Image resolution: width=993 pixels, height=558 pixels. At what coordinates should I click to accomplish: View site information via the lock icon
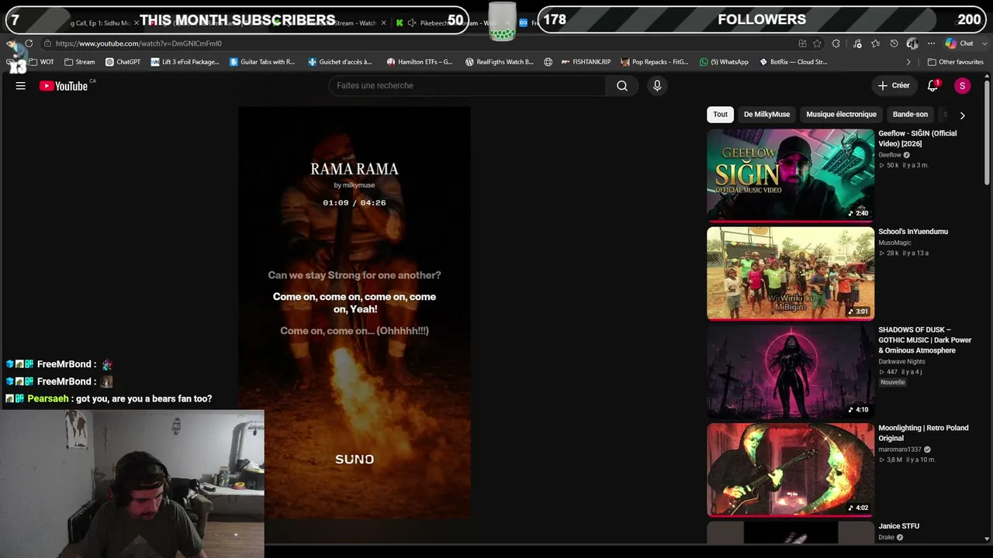click(47, 43)
